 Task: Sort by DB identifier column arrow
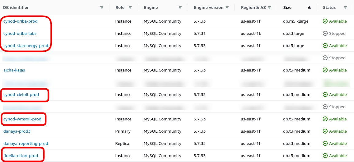click(x=102, y=8)
